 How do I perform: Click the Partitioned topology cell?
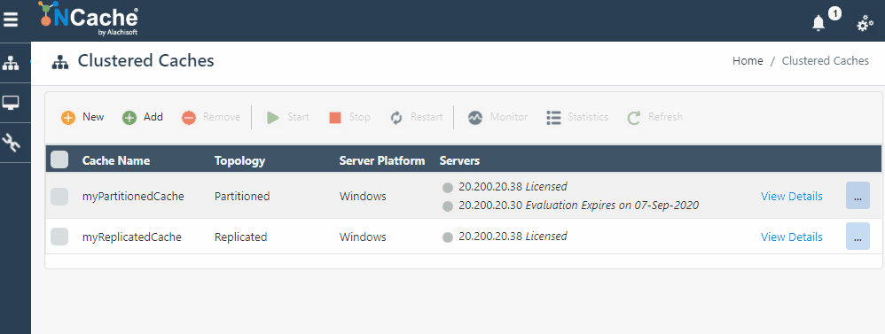tap(242, 197)
